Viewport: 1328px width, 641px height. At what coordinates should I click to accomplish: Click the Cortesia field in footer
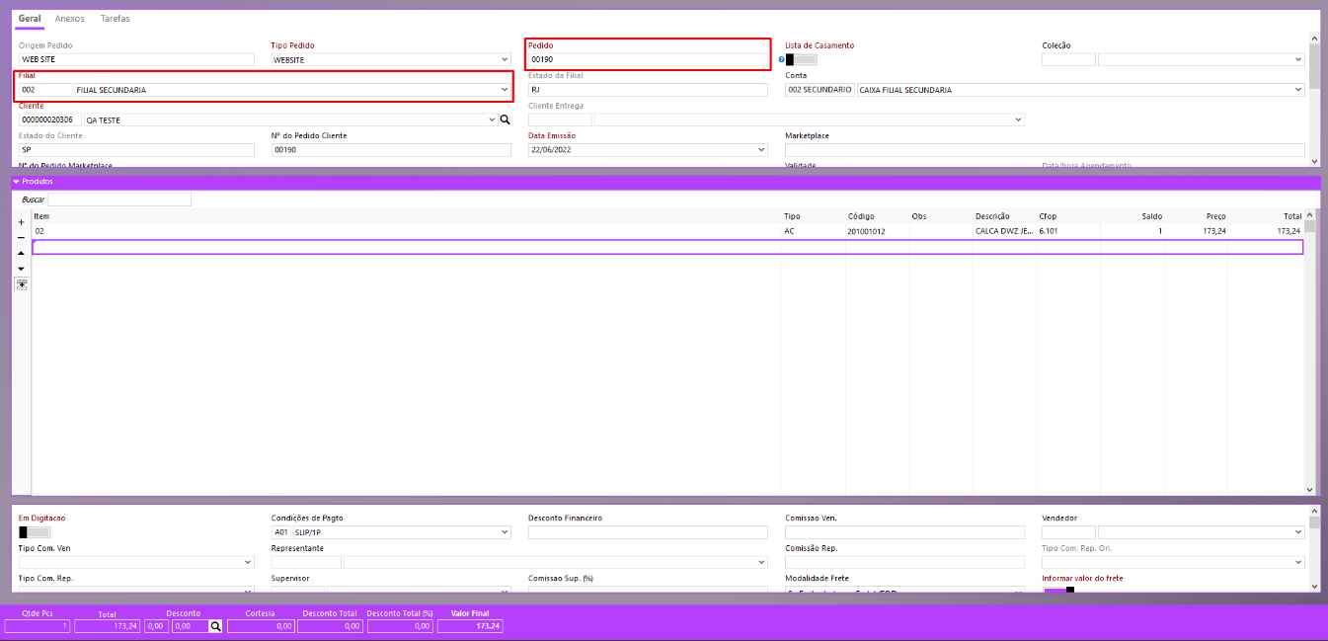point(261,626)
